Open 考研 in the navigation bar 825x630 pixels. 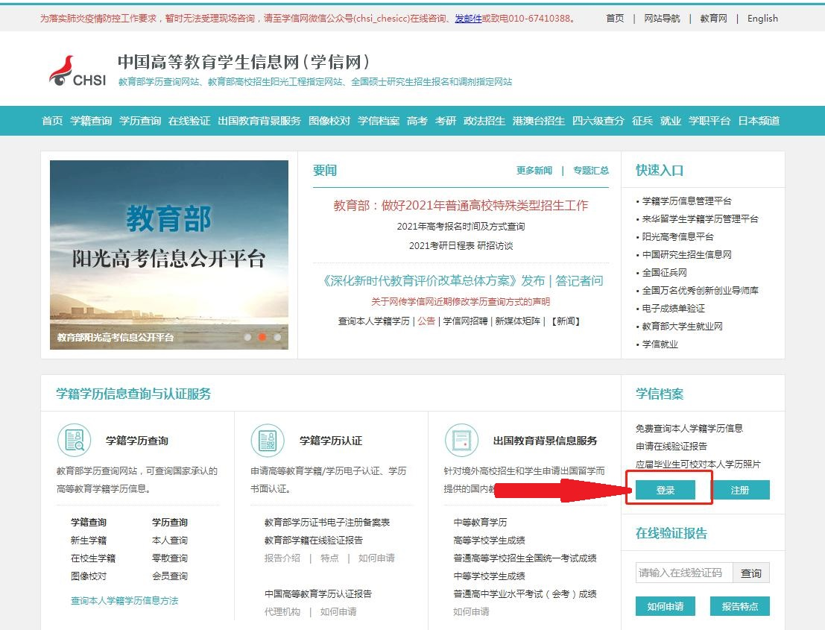pos(446,121)
